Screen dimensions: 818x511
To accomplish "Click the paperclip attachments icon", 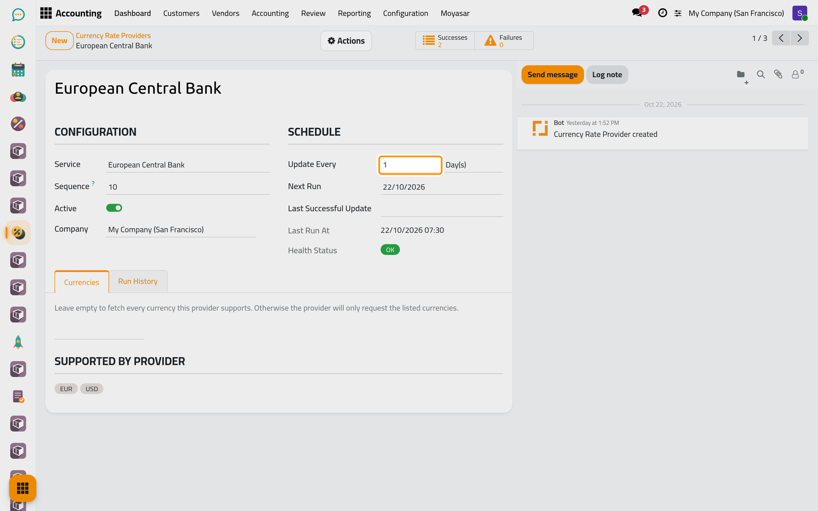I will point(778,75).
